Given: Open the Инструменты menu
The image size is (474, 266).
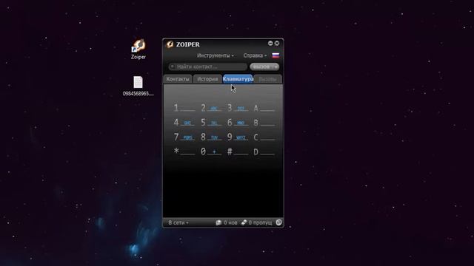Looking at the screenshot, I should (215, 55).
